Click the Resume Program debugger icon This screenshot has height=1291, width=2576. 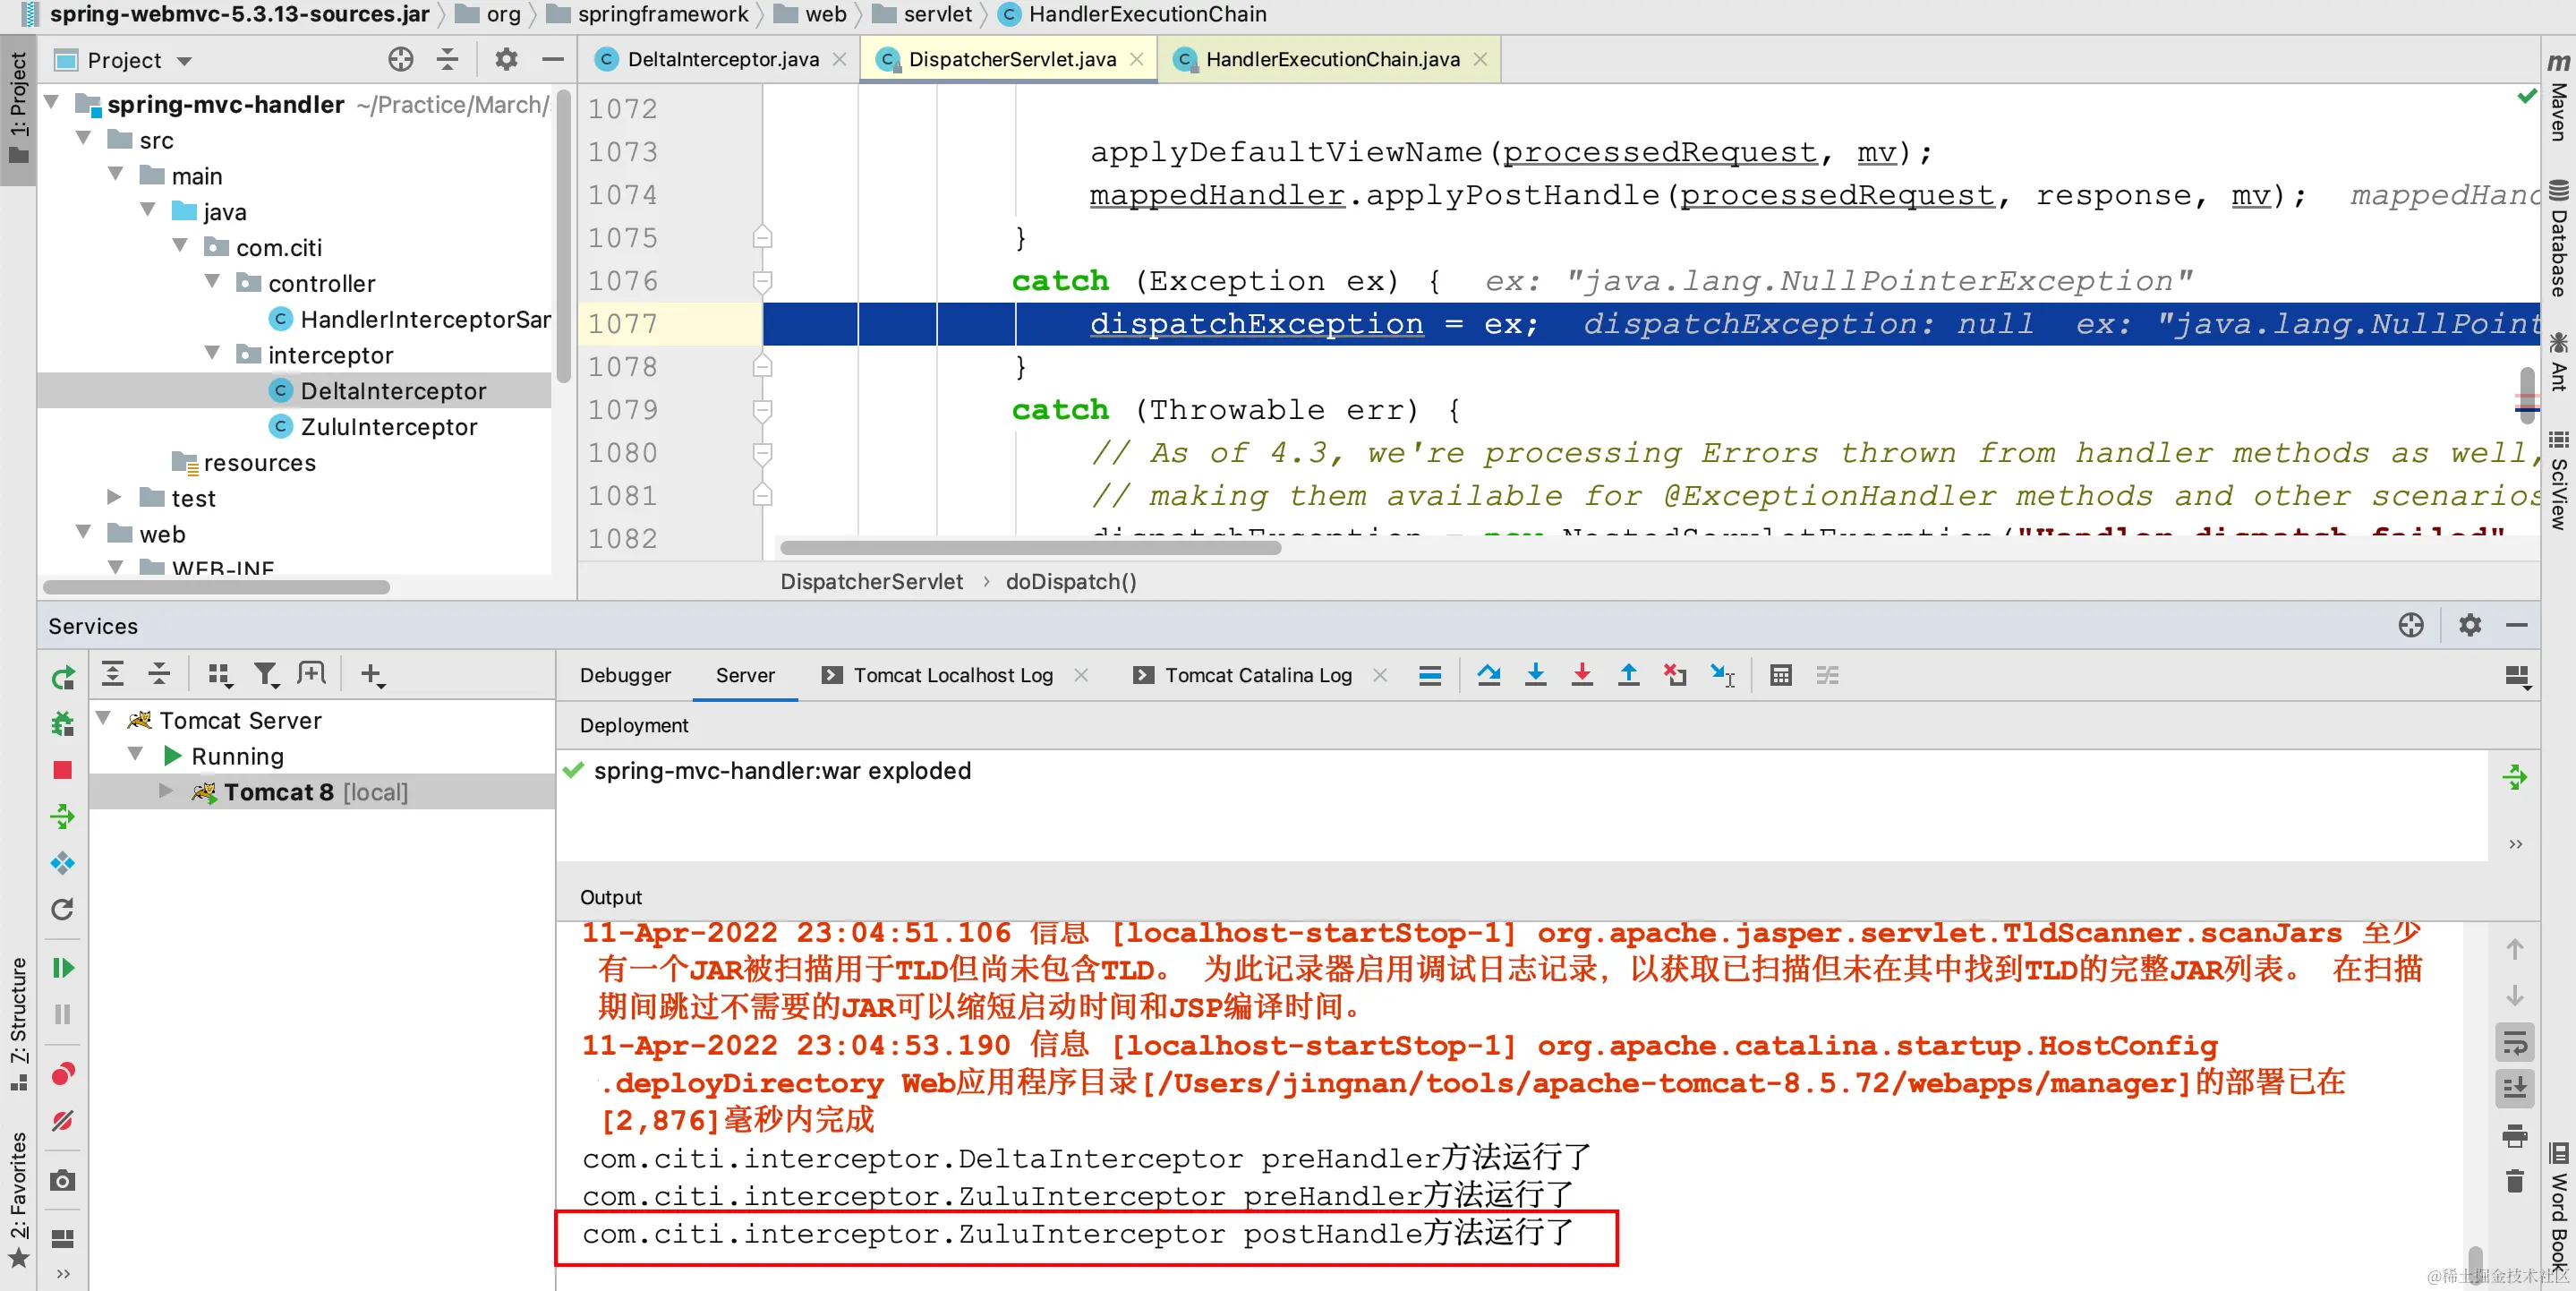tap(62, 967)
